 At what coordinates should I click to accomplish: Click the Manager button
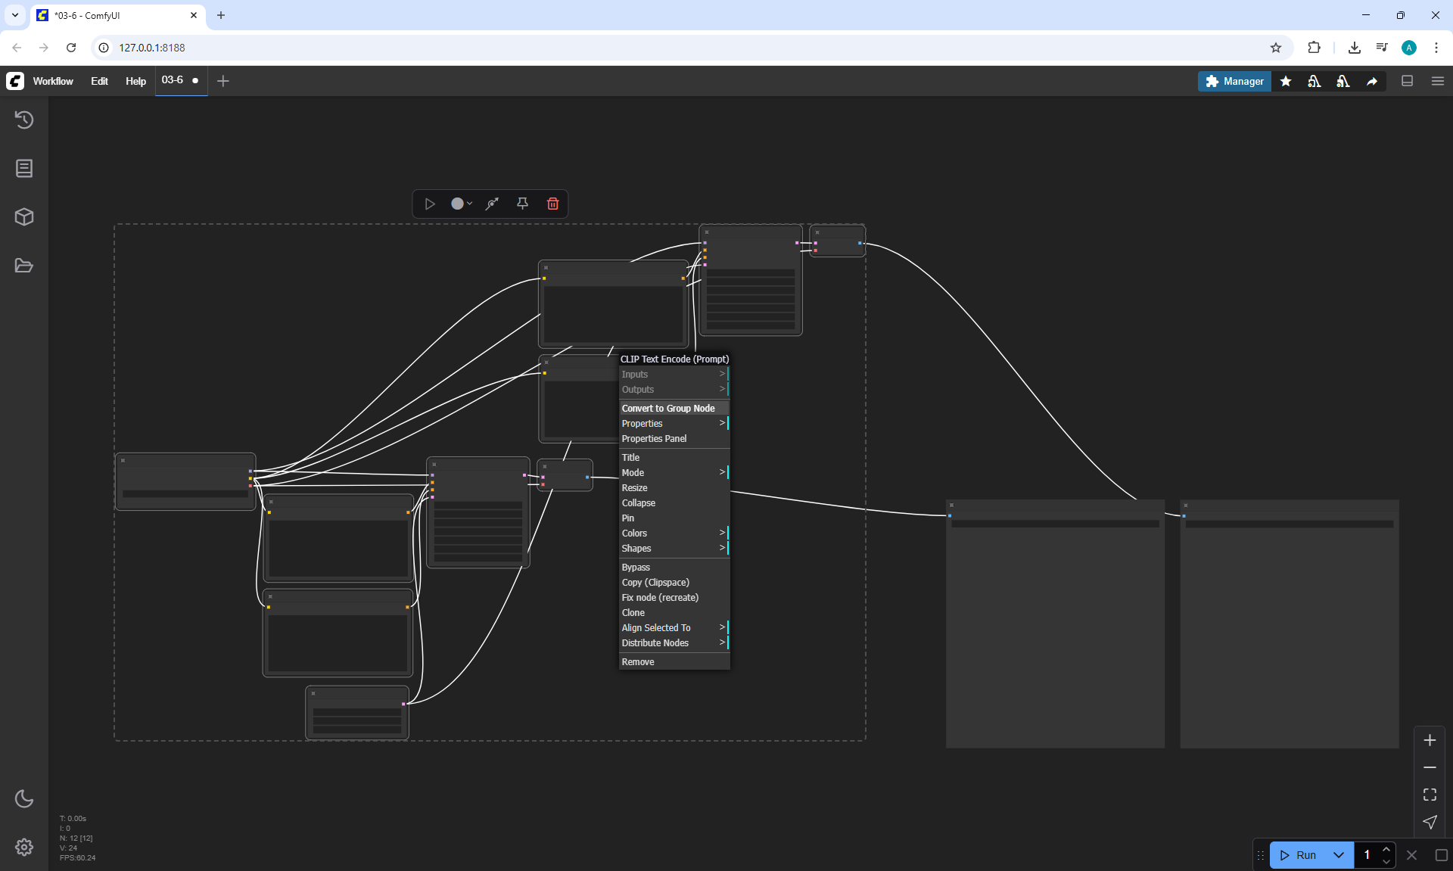pos(1234,81)
